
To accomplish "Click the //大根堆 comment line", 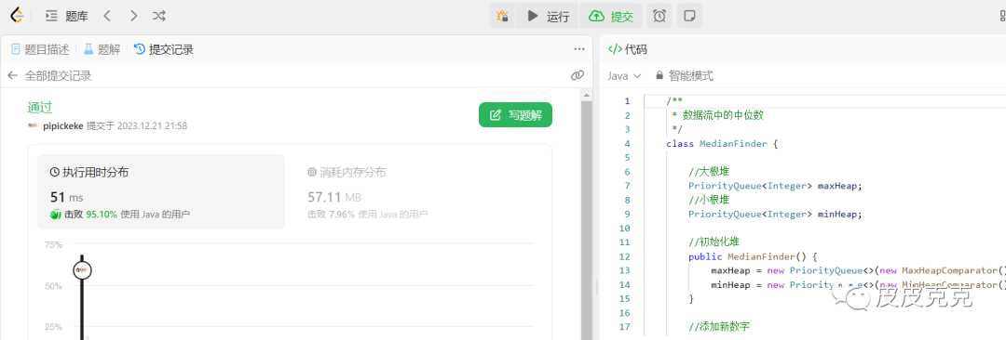I will (708, 172).
